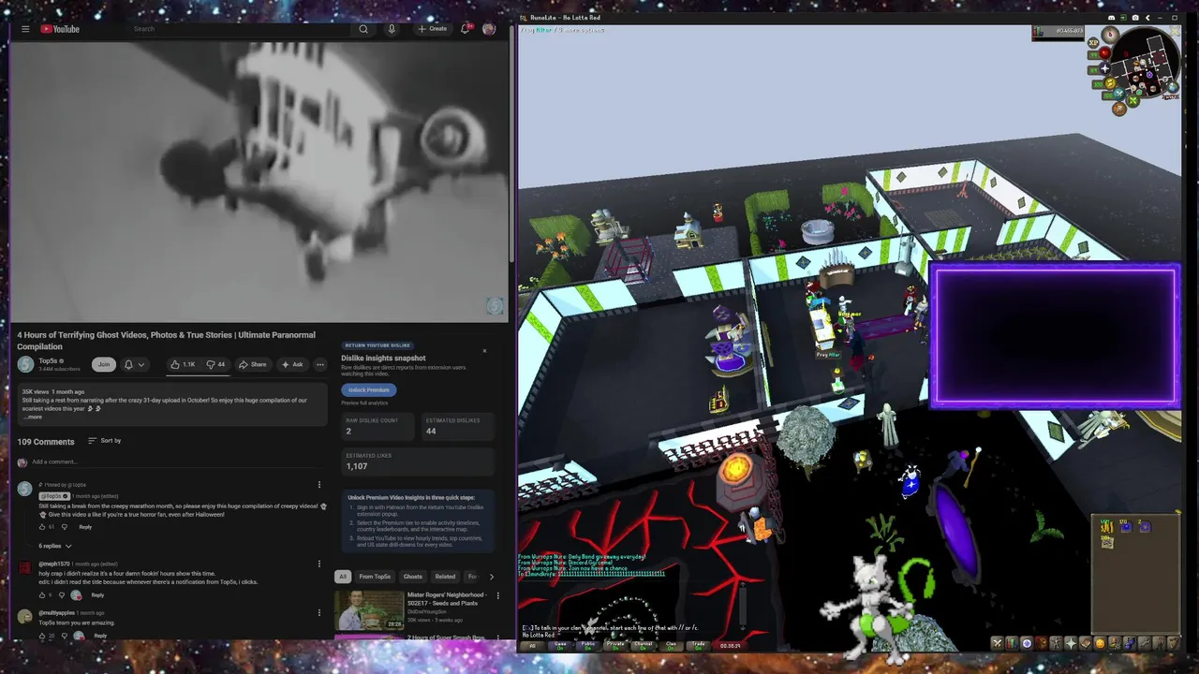The image size is (1199, 674).
Task: Click the Create button in YouTube header
Action: 433,29
